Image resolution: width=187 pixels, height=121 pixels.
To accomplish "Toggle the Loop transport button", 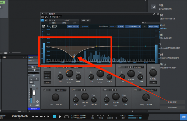I will [67, 117].
